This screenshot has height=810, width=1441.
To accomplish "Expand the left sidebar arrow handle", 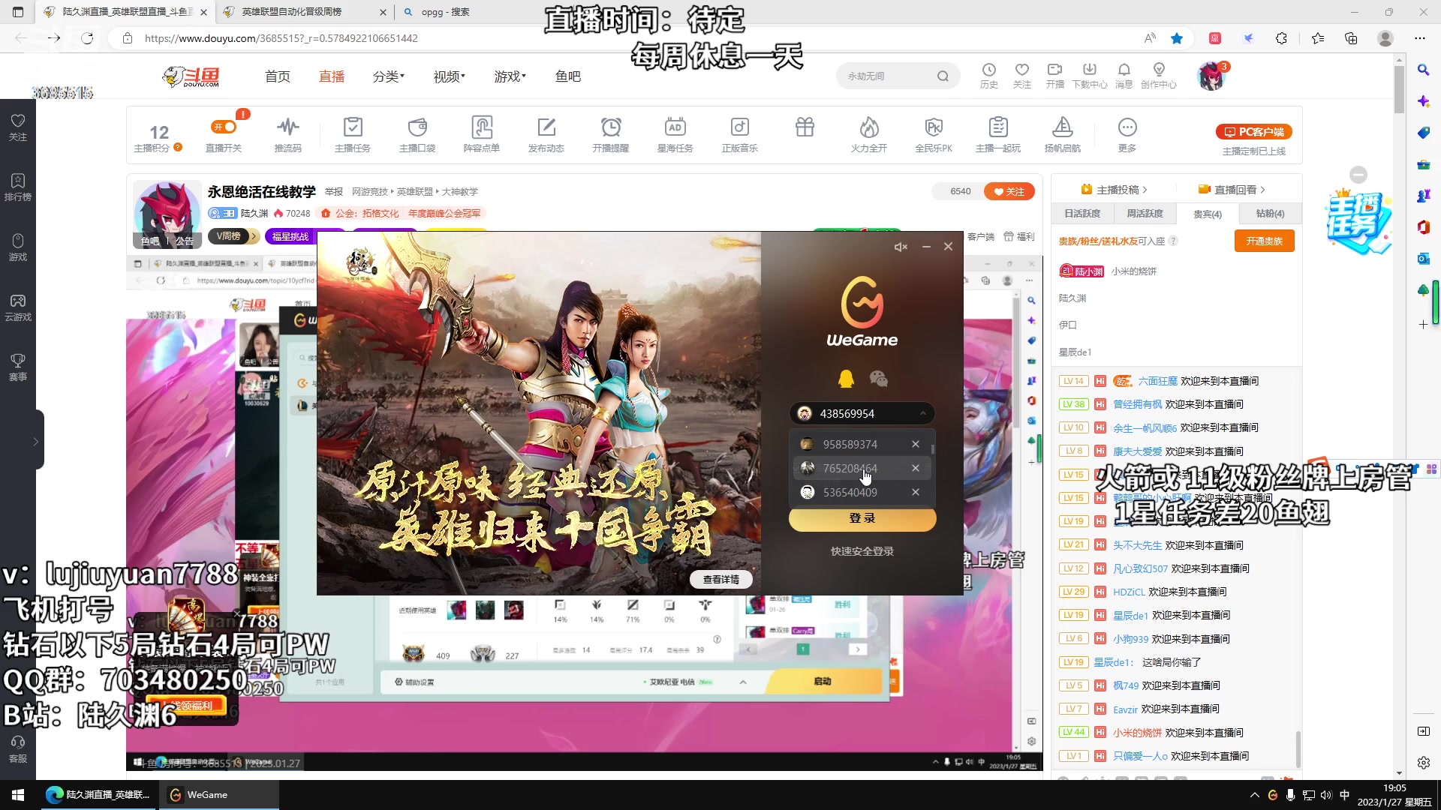I will tap(36, 442).
